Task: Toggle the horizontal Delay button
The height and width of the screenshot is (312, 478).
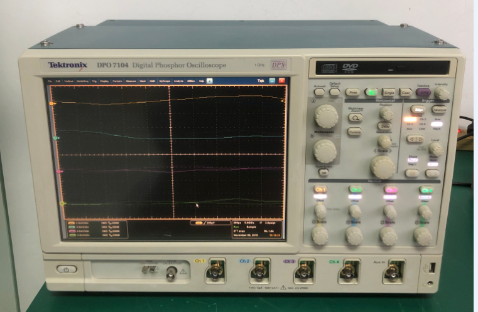Action: coord(384,126)
